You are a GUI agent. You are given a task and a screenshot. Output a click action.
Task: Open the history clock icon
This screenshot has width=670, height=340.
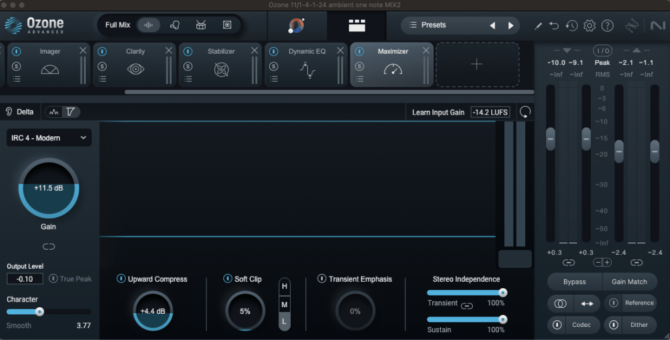pyautogui.click(x=572, y=26)
